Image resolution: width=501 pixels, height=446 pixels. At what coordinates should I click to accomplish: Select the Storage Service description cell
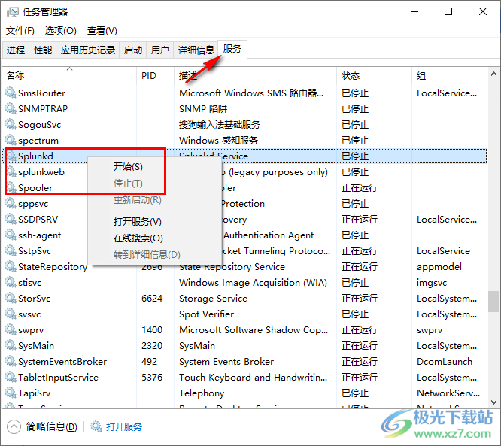click(x=213, y=299)
